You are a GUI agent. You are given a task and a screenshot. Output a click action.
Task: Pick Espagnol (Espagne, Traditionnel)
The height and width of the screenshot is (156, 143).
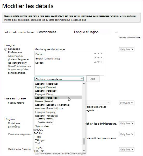pos(53,105)
